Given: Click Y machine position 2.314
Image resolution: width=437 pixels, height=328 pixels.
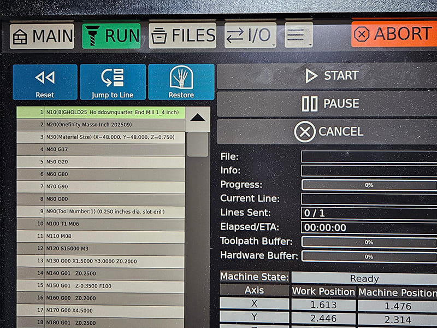Looking at the screenshot, I should coord(398,319).
